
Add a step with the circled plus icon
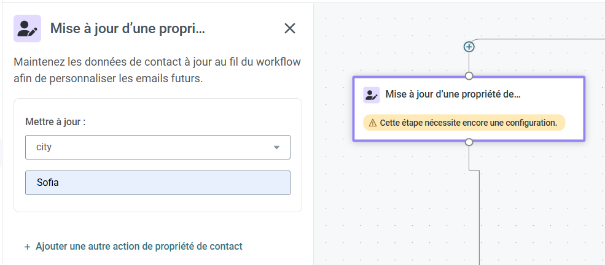469,47
